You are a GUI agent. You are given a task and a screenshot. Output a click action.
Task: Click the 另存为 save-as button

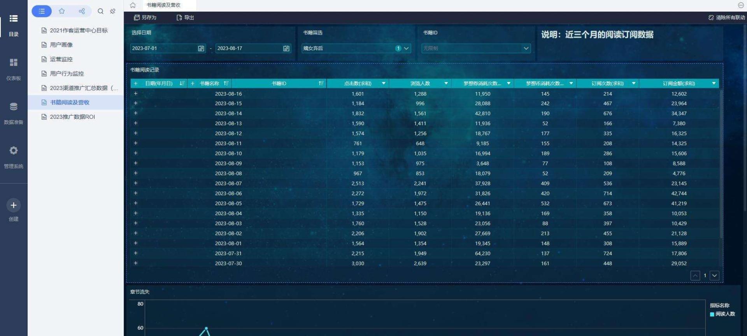click(145, 17)
